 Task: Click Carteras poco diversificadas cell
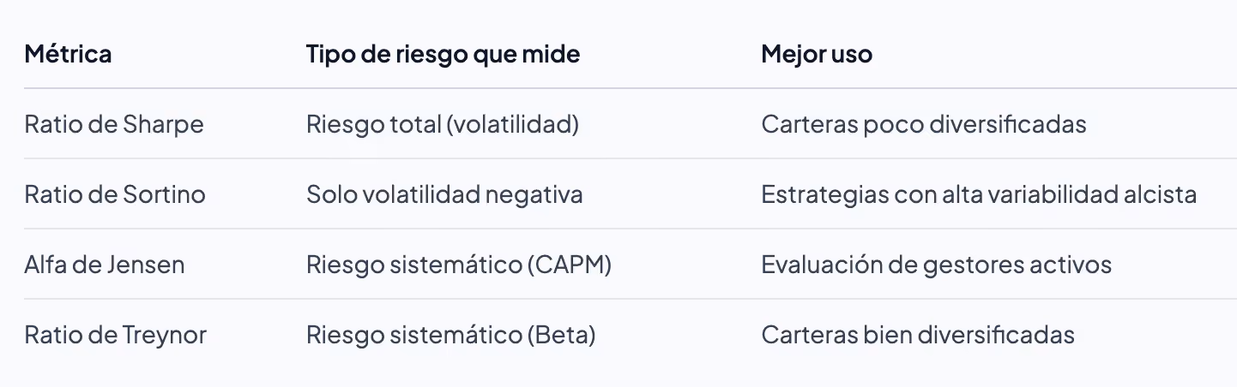924,124
